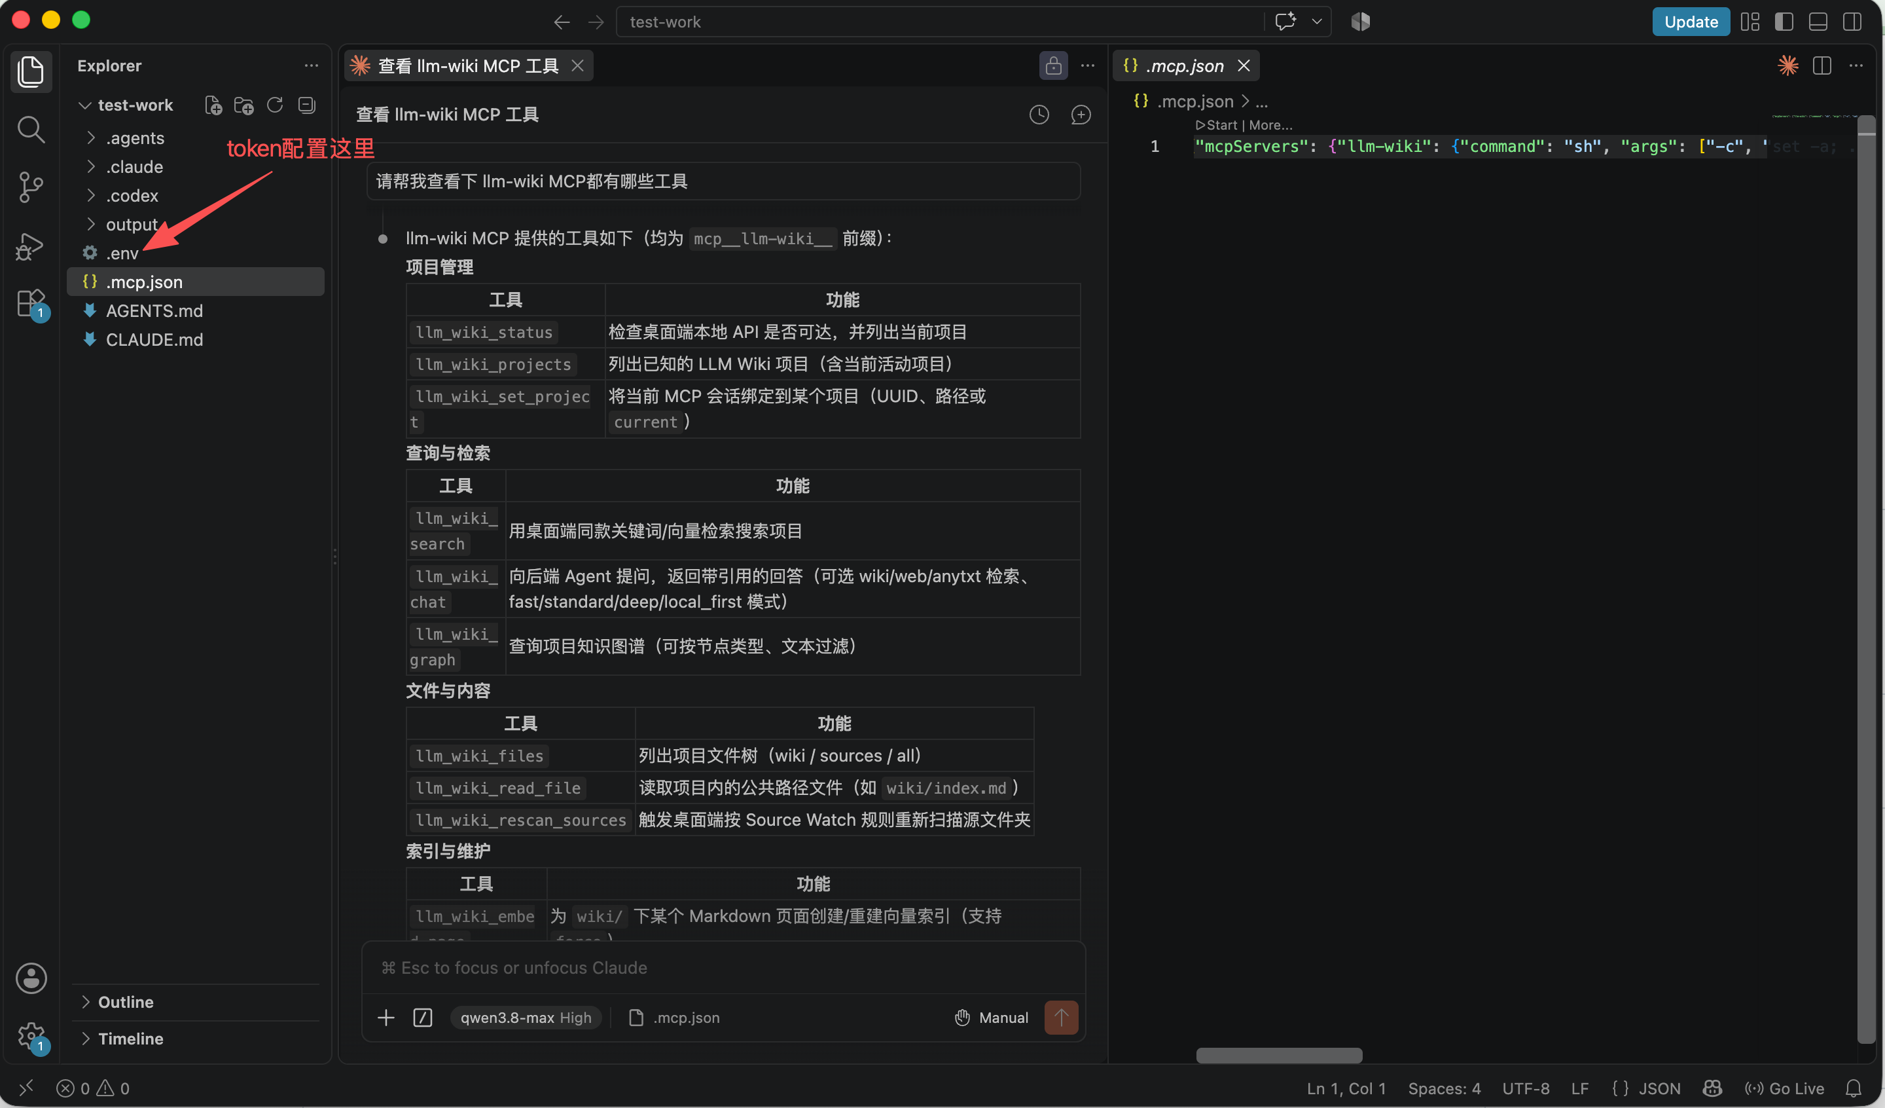The height and width of the screenshot is (1108, 1885).
Task: Open the Extensions view
Action: point(31,303)
